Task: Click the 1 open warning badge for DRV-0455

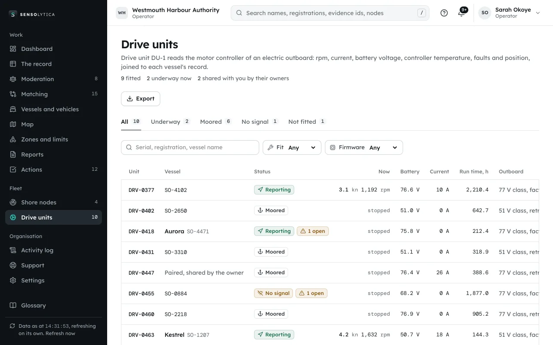Action: [x=311, y=293]
